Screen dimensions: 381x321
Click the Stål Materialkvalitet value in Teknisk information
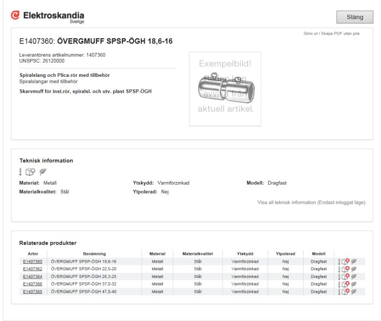point(65,192)
